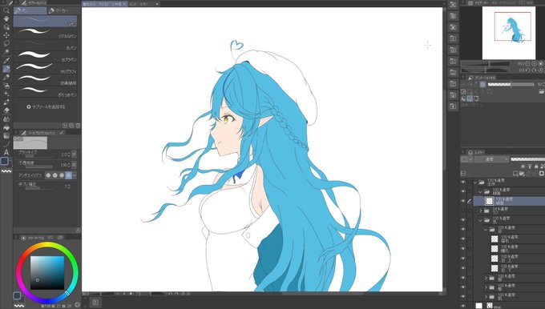Select the Zoom magnifier tool

point(6,10)
